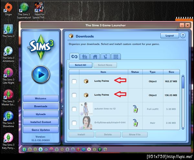Switch to the Lots house tab
This screenshot has width=194, height=160.
pos(95,57)
